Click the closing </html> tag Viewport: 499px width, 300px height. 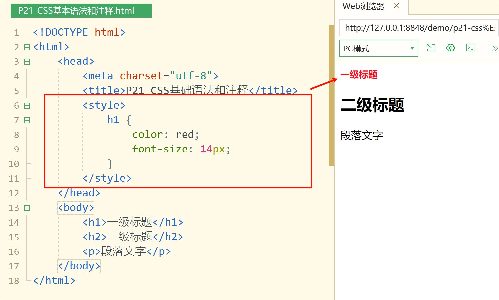click(54, 281)
